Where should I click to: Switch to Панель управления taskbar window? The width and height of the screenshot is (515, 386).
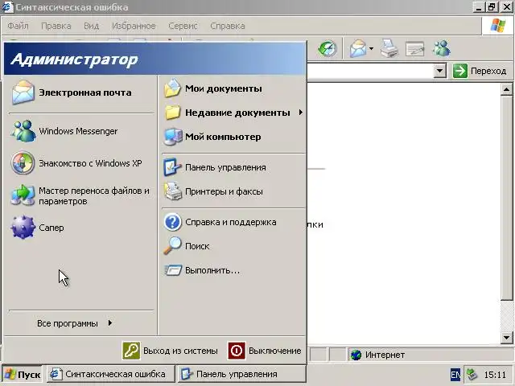(x=241, y=374)
